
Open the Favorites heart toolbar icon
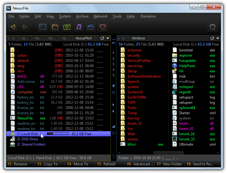(x=102, y=27)
